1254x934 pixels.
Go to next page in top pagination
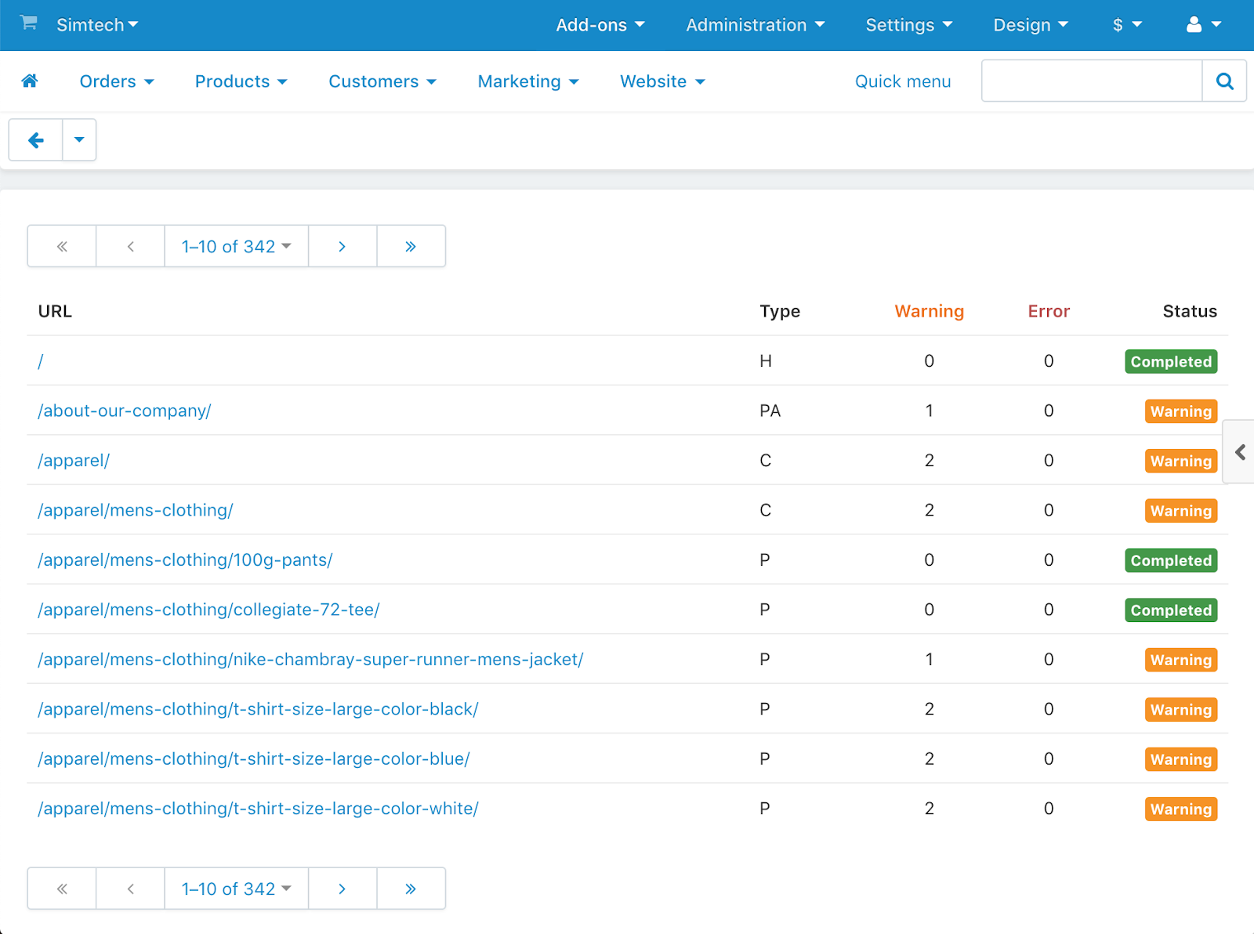point(342,247)
